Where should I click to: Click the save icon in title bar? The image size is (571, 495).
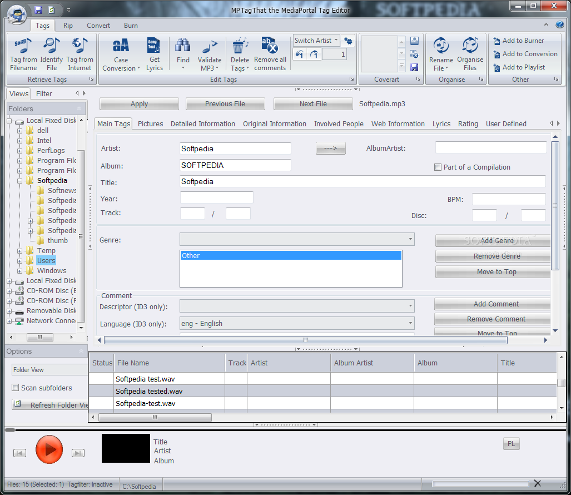(38, 10)
